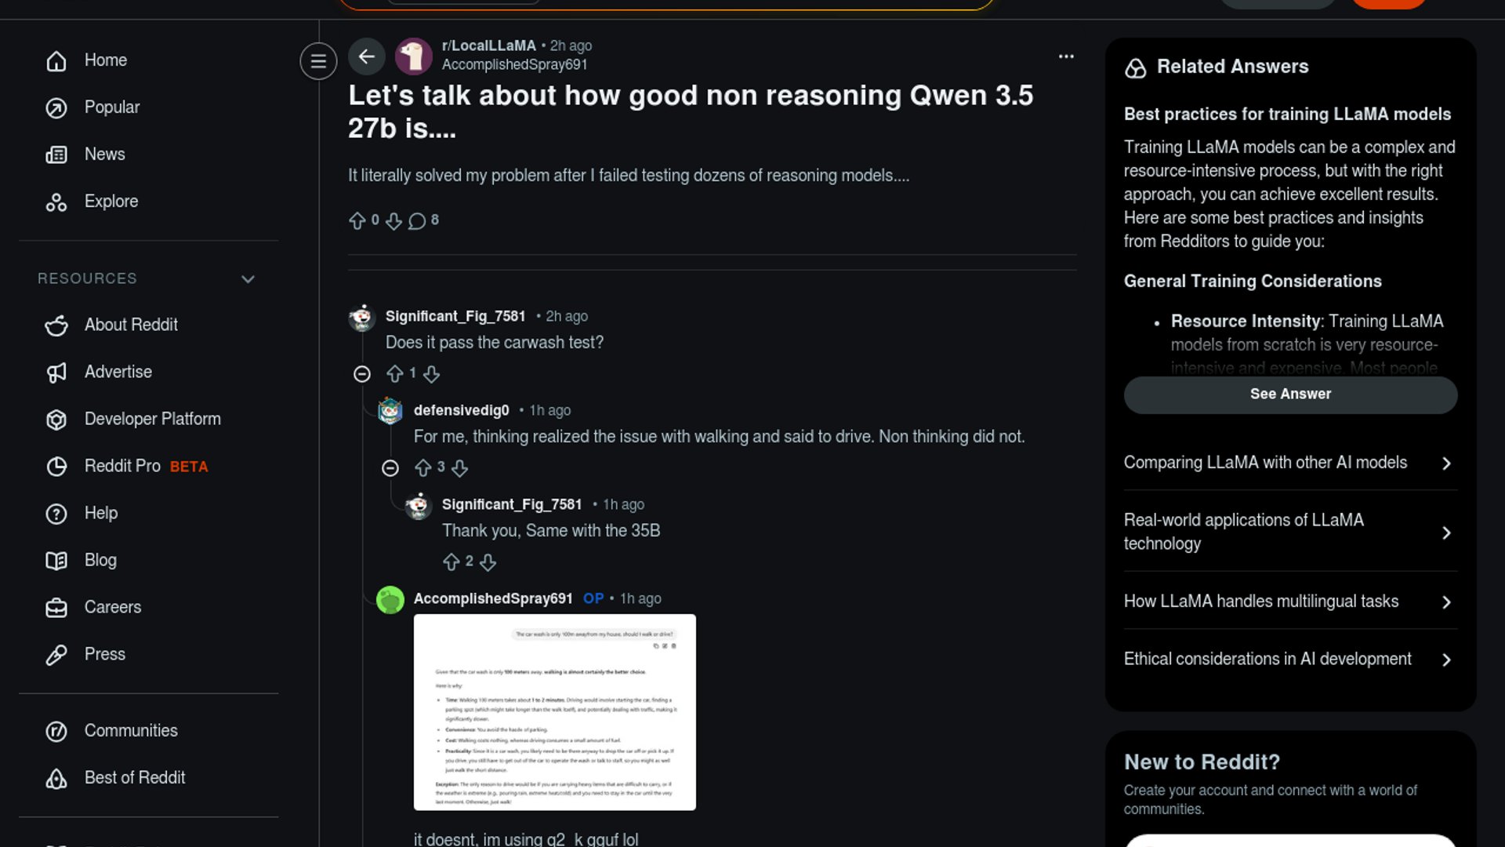This screenshot has height=847, width=1505.
Task: Toggle the sidebar with the hamburger button
Action: pyautogui.click(x=318, y=60)
